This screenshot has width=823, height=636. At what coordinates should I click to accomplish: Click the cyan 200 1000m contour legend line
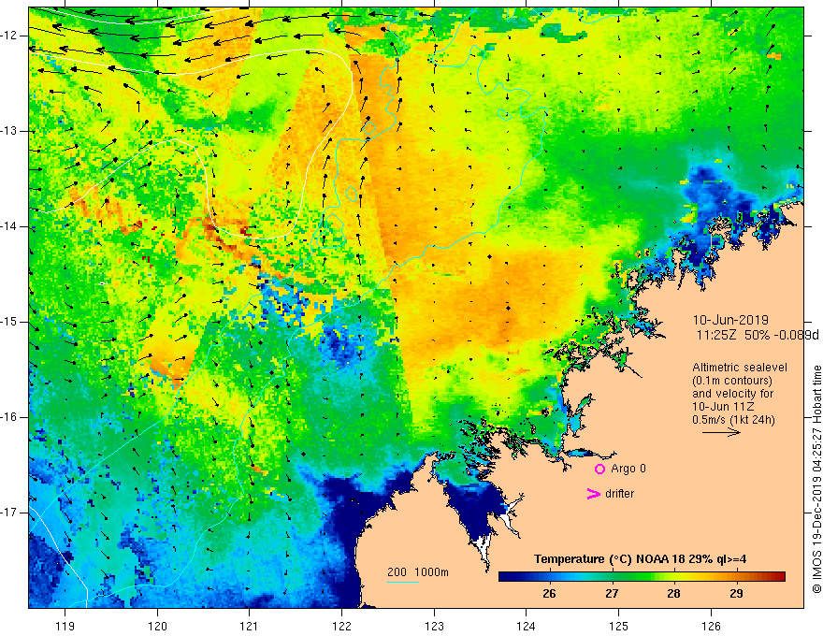tap(402, 582)
